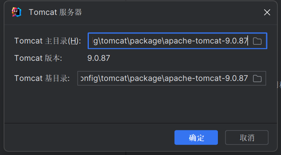This screenshot has height=155, width=281.
Task: Dismiss dialog using the 取消 button
Action: click(247, 137)
